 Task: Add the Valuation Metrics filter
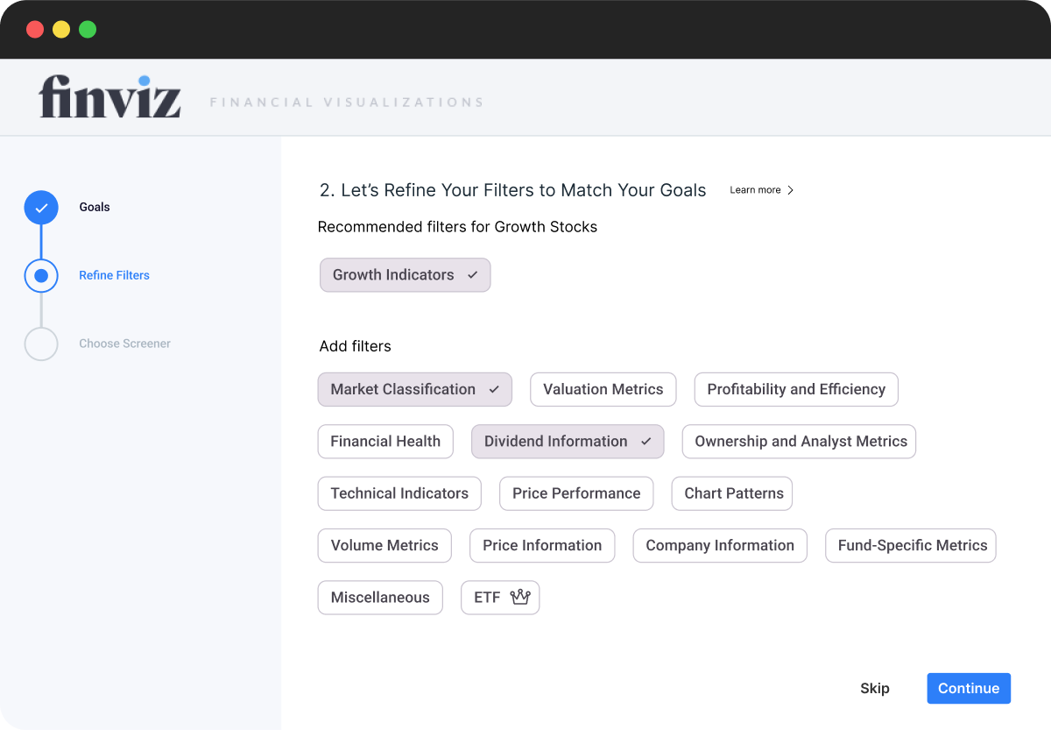[x=603, y=389]
